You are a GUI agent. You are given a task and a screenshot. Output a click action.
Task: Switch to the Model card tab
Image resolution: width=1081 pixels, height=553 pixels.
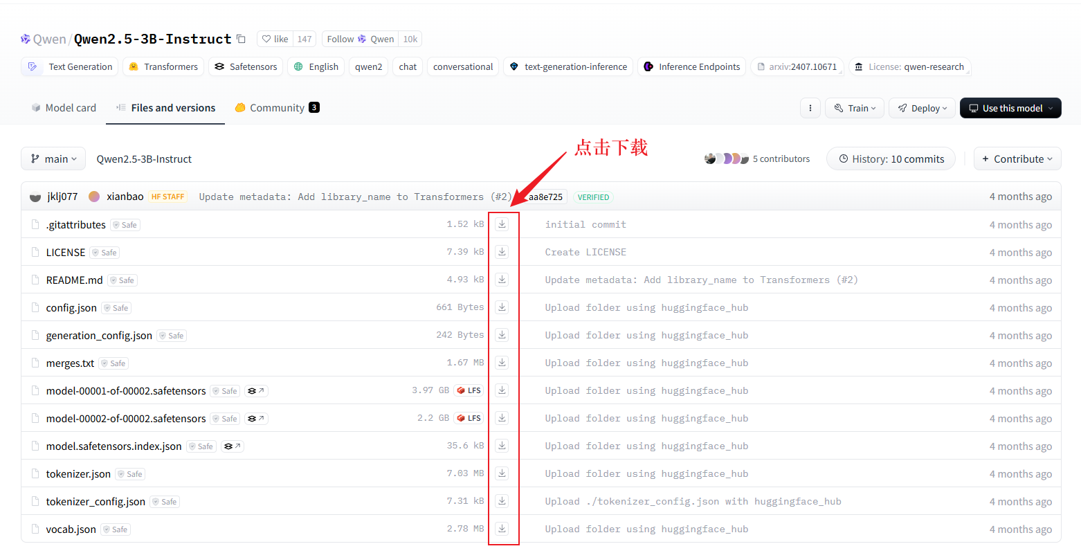click(64, 108)
